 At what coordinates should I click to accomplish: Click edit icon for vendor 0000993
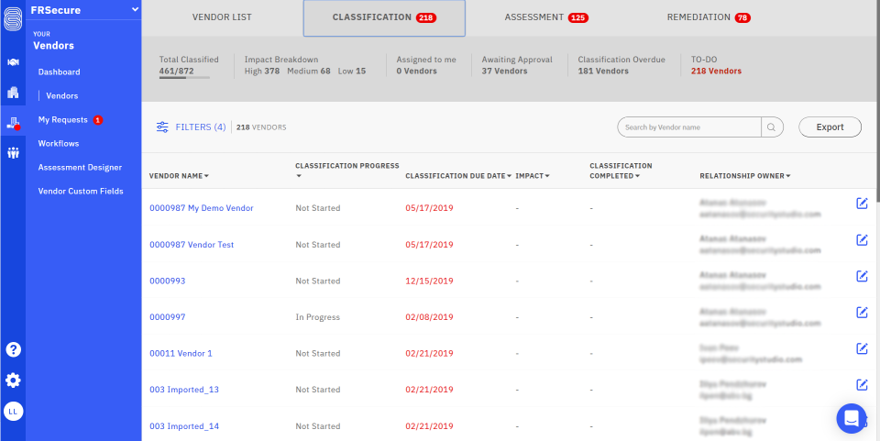coord(862,276)
